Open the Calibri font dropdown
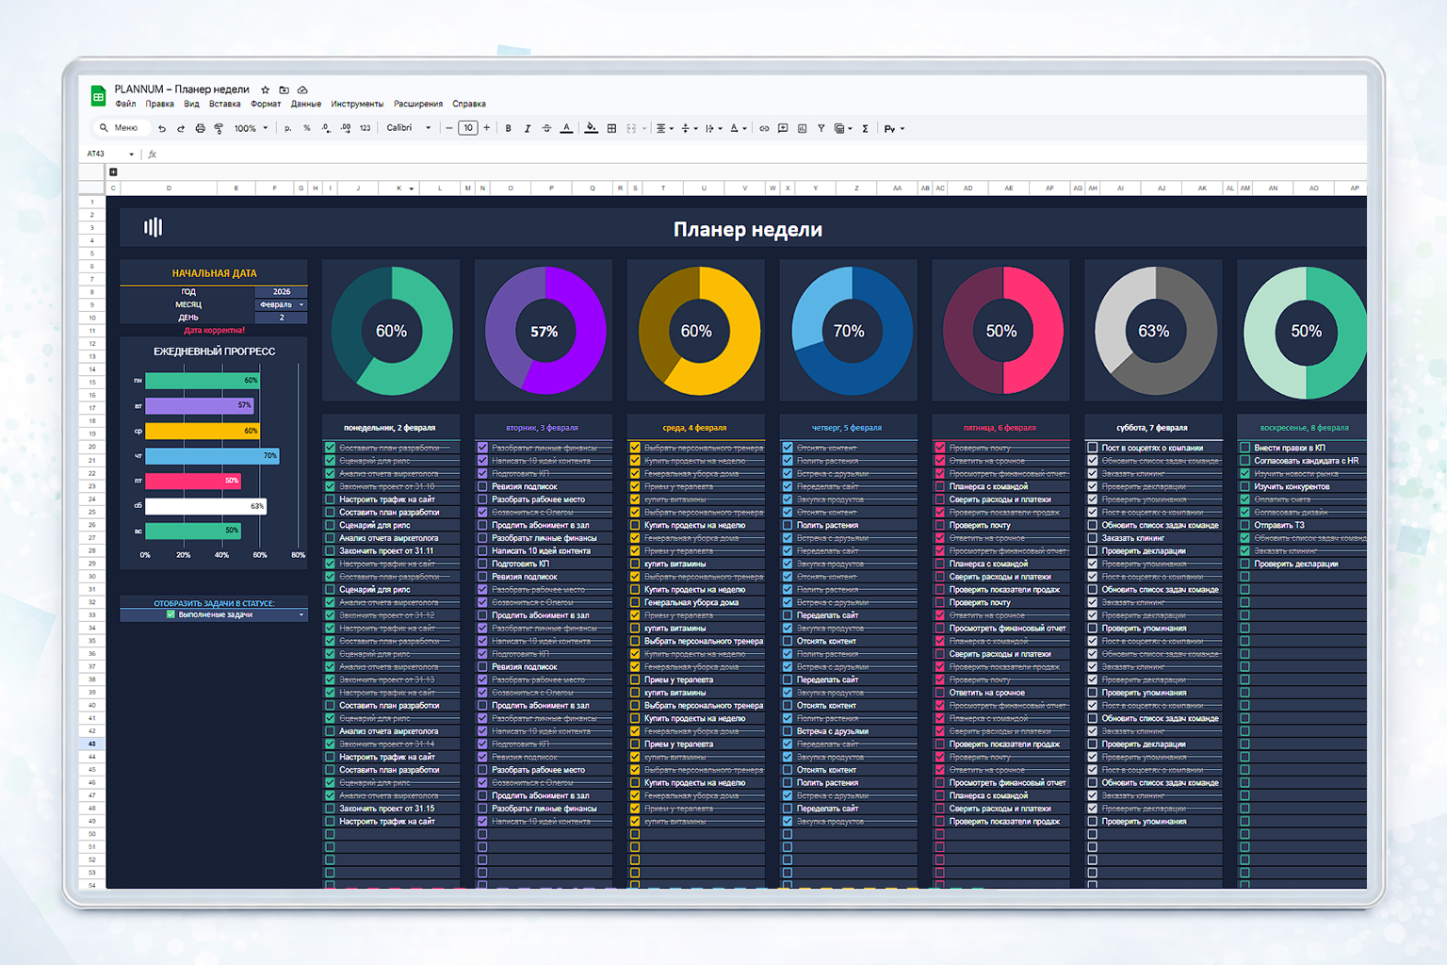 click(x=408, y=129)
